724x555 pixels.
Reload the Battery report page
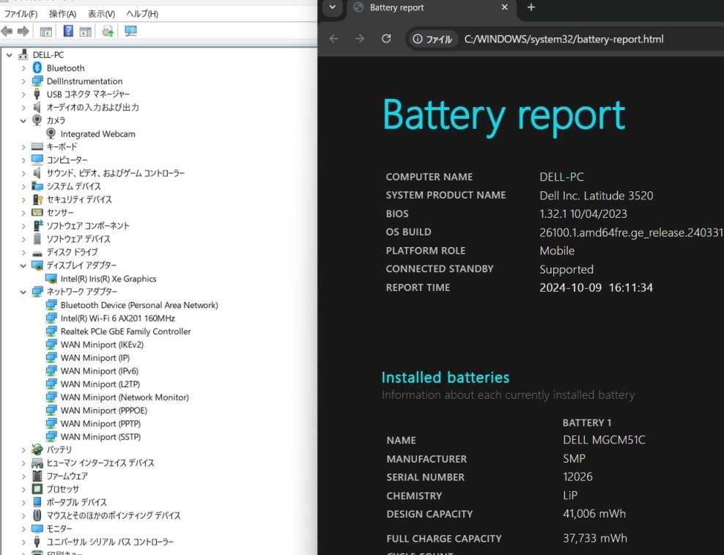386,39
